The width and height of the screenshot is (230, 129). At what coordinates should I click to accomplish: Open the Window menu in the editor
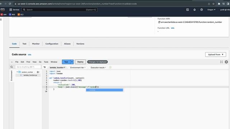click(x=54, y=62)
